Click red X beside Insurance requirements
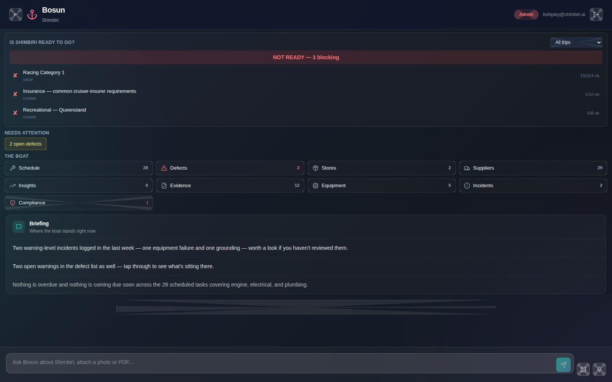612x382 pixels. (15, 94)
